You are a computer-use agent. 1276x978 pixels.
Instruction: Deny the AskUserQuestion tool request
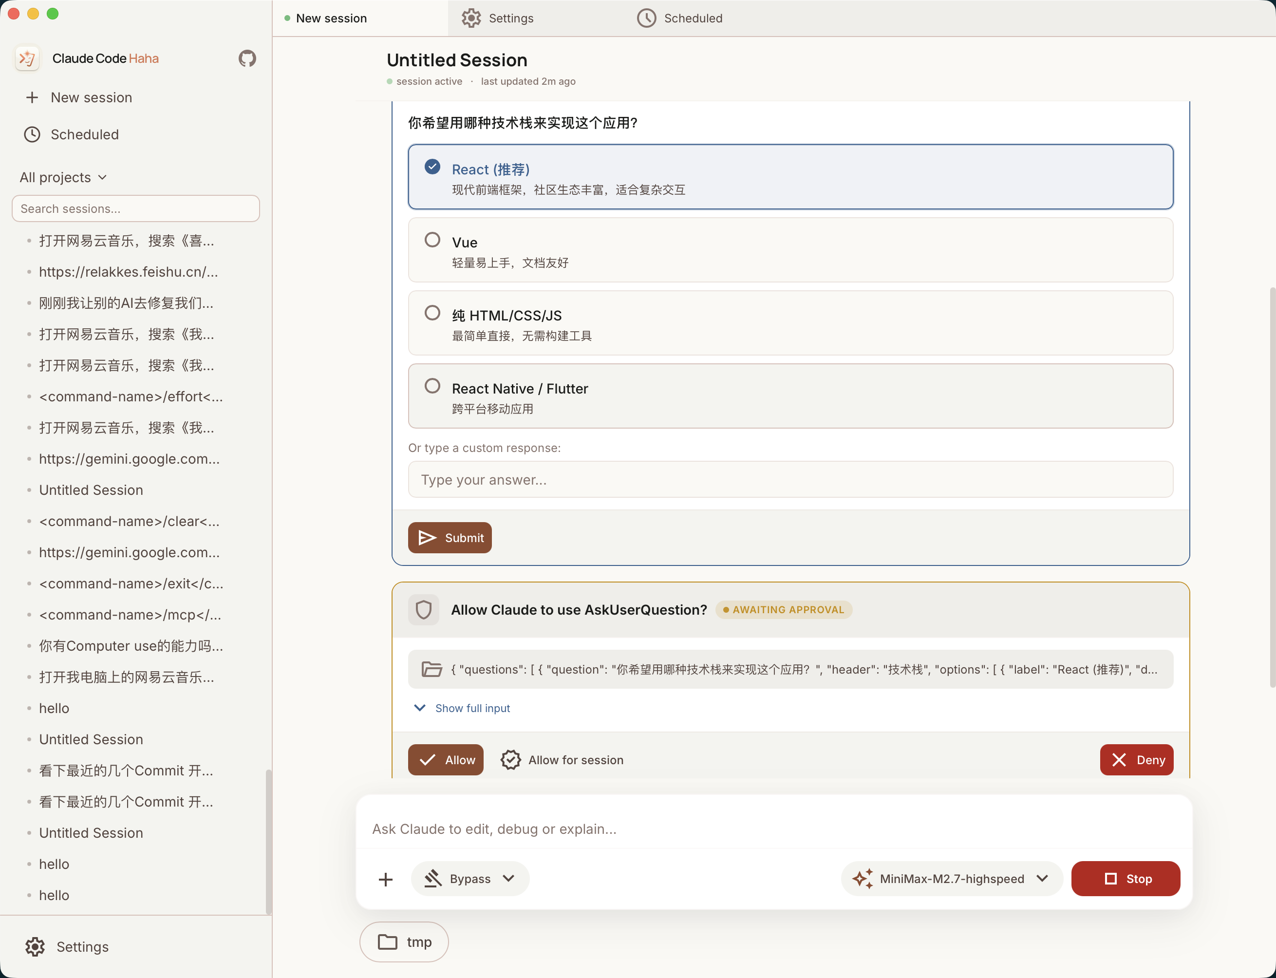pyautogui.click(x=1136, y=760)
